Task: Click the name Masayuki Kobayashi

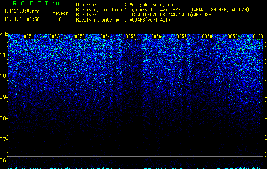Action: tap(152, 5)
